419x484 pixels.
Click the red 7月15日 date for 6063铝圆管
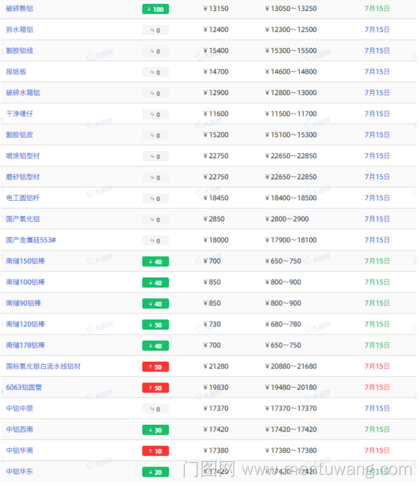377,387
